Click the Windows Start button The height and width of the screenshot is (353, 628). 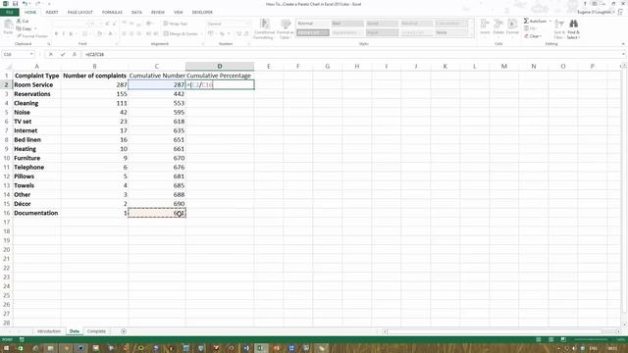(7, 348)
